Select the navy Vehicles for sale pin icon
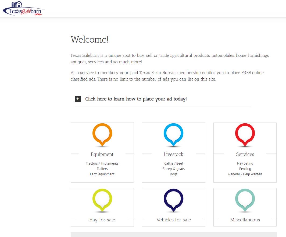Screen dimensions: 286x237 tap(173, 200)
